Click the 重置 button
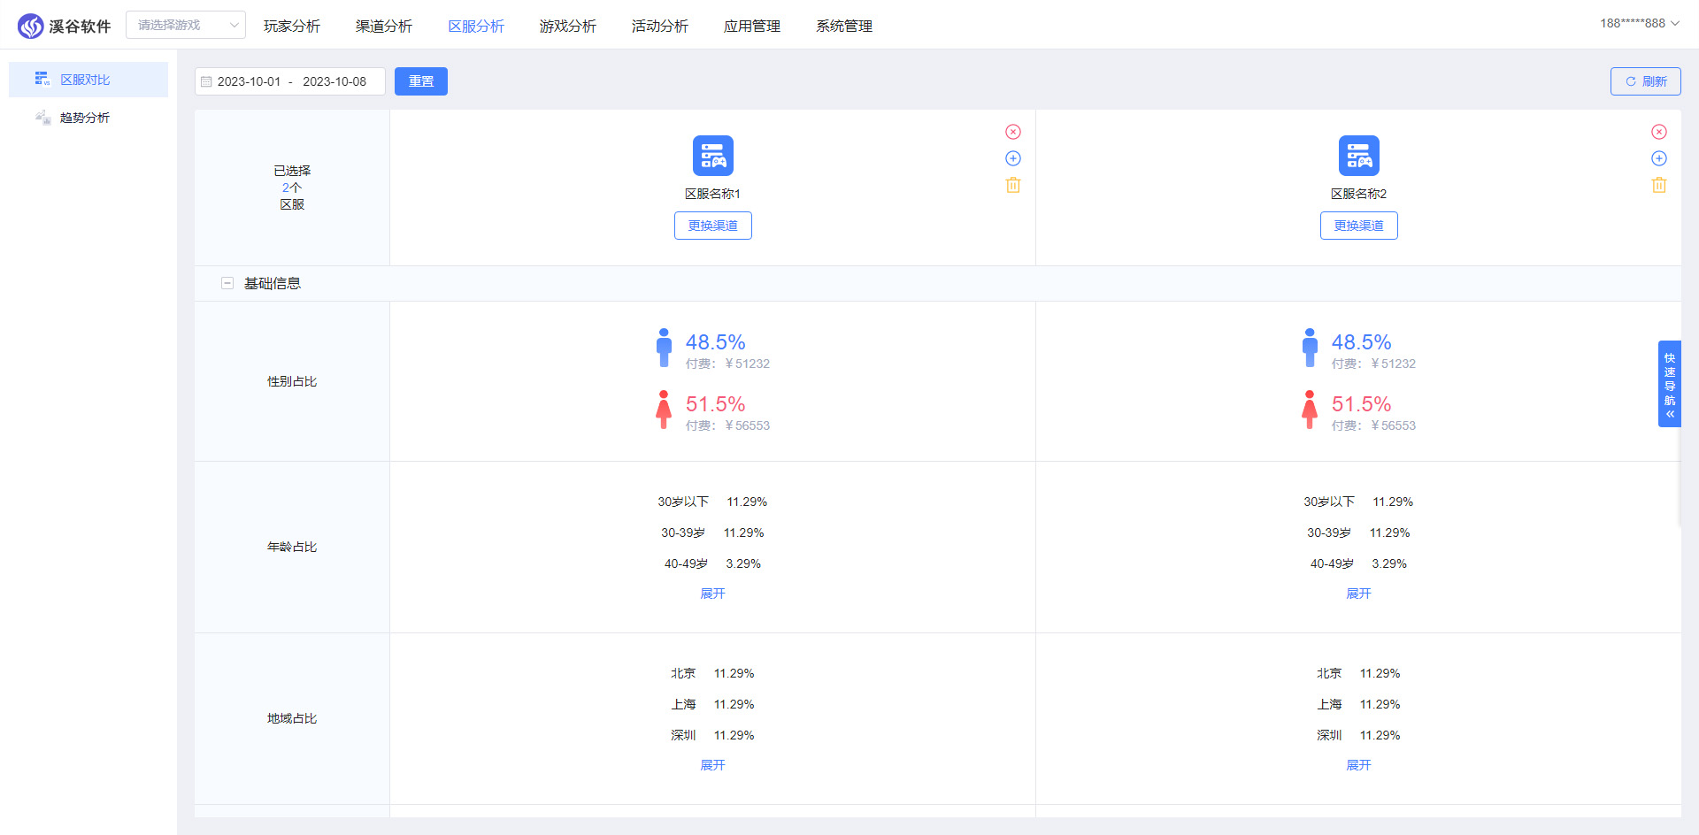The image size is (1699, 835). (x=421, y=81)
